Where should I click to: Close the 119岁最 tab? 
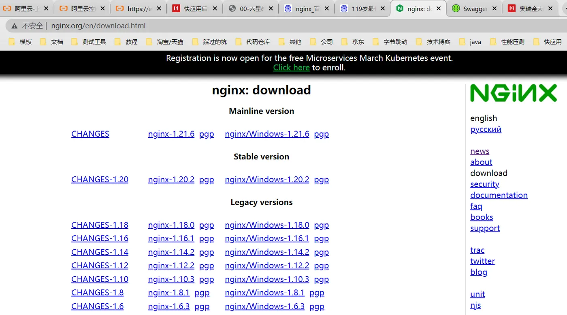[x=382, y=9]
